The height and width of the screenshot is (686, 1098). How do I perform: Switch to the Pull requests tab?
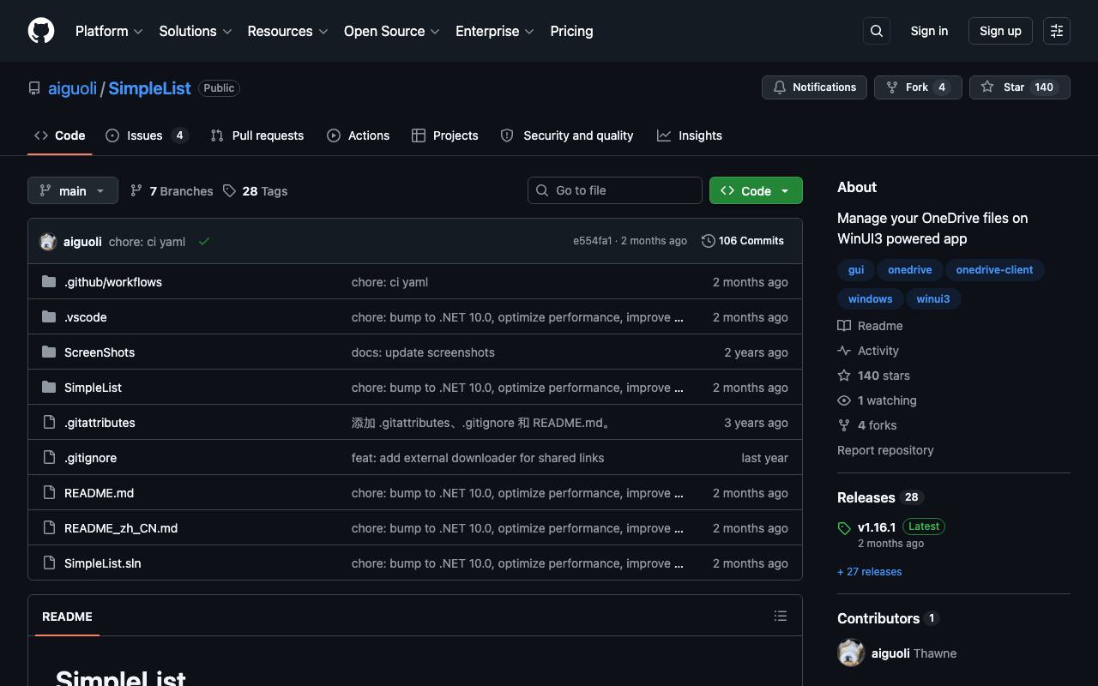point(256,135)
